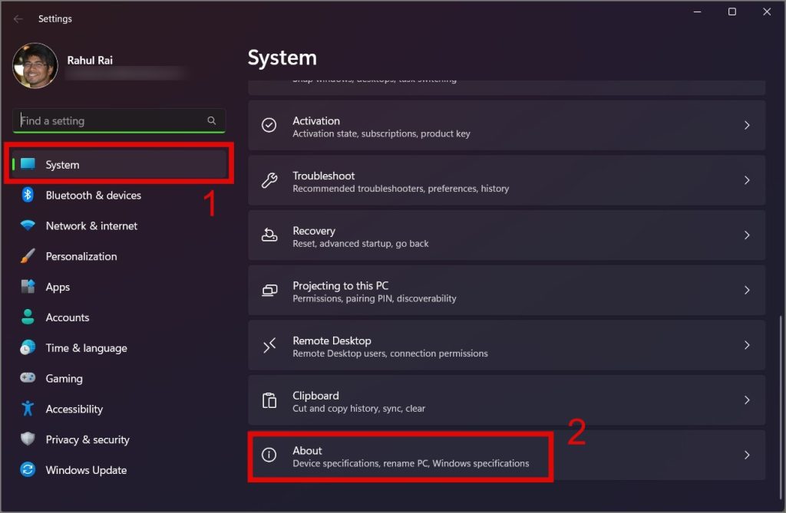Expand the Activation settings chevron
This screenshot has width=786, height=513.
[747, 125]
